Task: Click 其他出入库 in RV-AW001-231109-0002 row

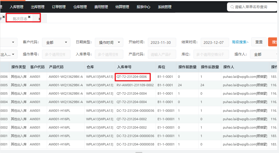Action: tap(19, 85)
